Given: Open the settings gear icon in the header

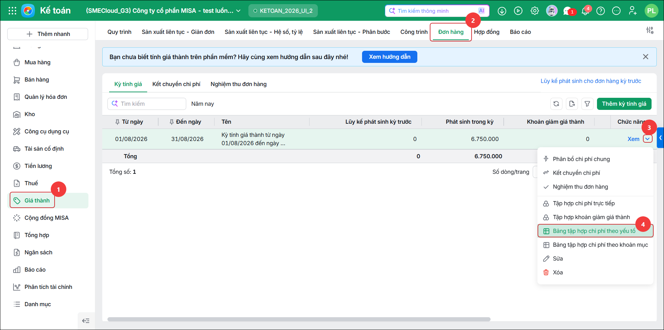Looking at the screenshot, I should click(x=535, y=11).
